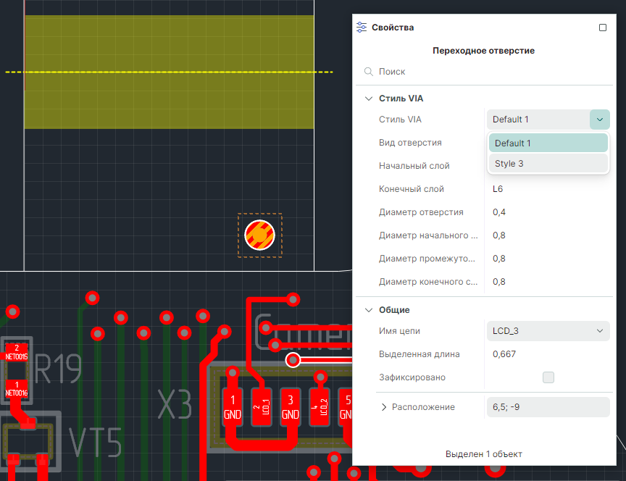626x481 pixels.
Task: Click the X3 designator text
Action: [x=175, y=403]
